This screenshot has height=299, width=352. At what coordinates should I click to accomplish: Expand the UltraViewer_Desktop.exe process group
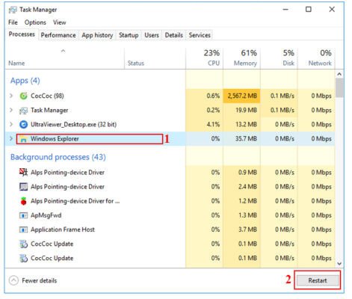(11, 124)
